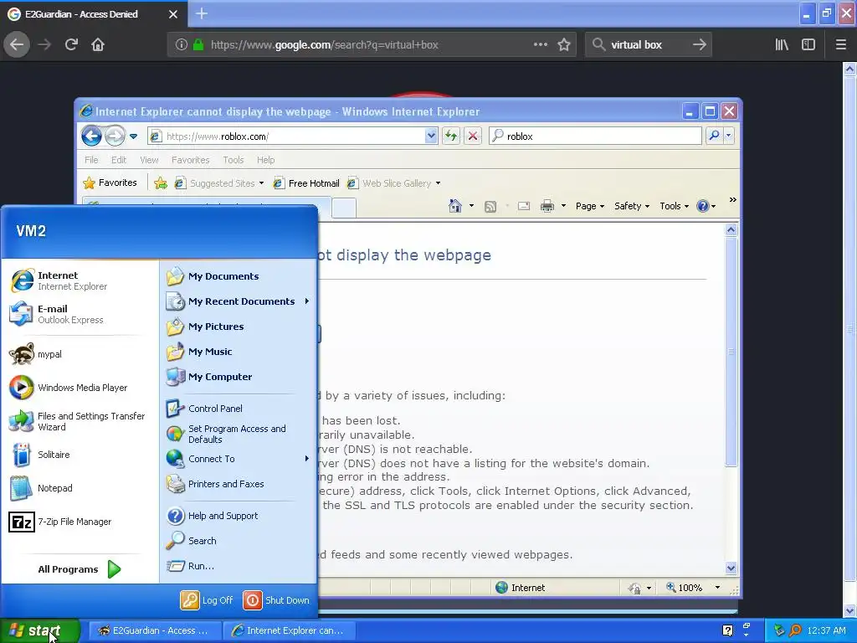Open IE View menu
Viewport: 857px width, 643px height.
click(149, 160)
